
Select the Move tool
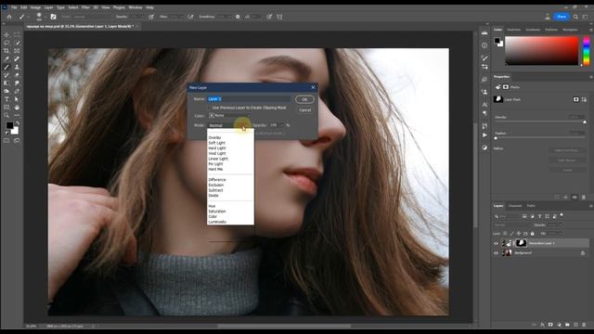click(x=6, y=34)
